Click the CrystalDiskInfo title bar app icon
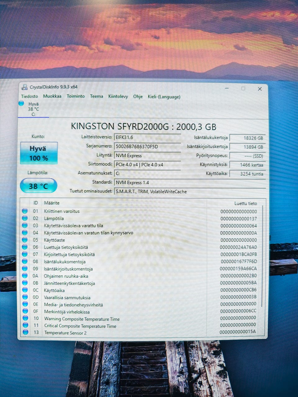The width and height of the screenshot is (298, 397). click(25, 87)
